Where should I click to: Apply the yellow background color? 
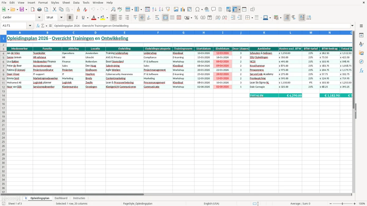coord(103,18)
